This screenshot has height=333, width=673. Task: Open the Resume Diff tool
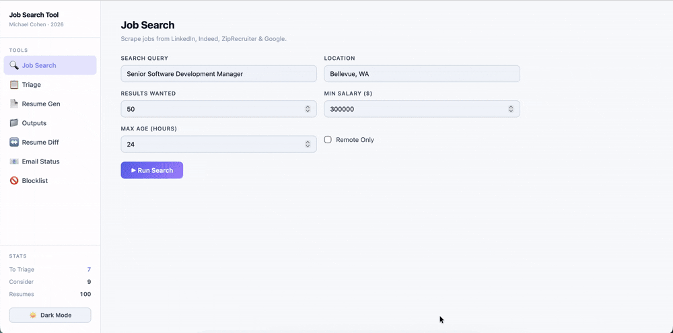50,142
